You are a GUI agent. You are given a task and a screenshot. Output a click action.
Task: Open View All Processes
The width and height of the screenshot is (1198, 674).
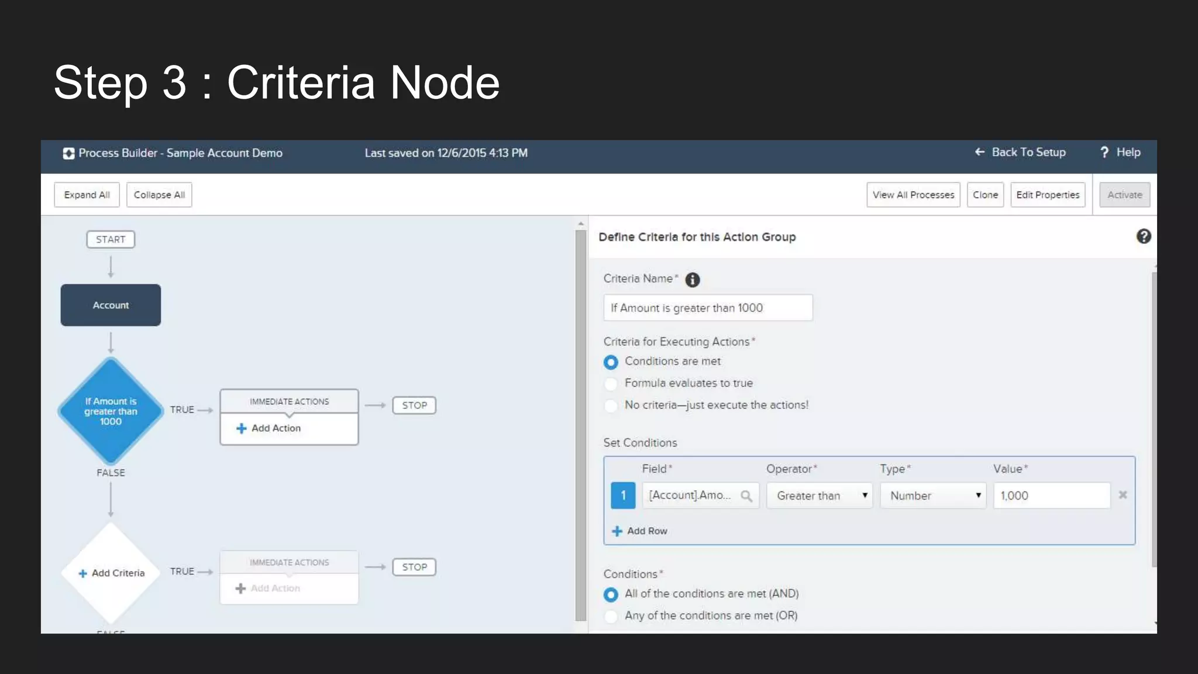tap(913, 195)
